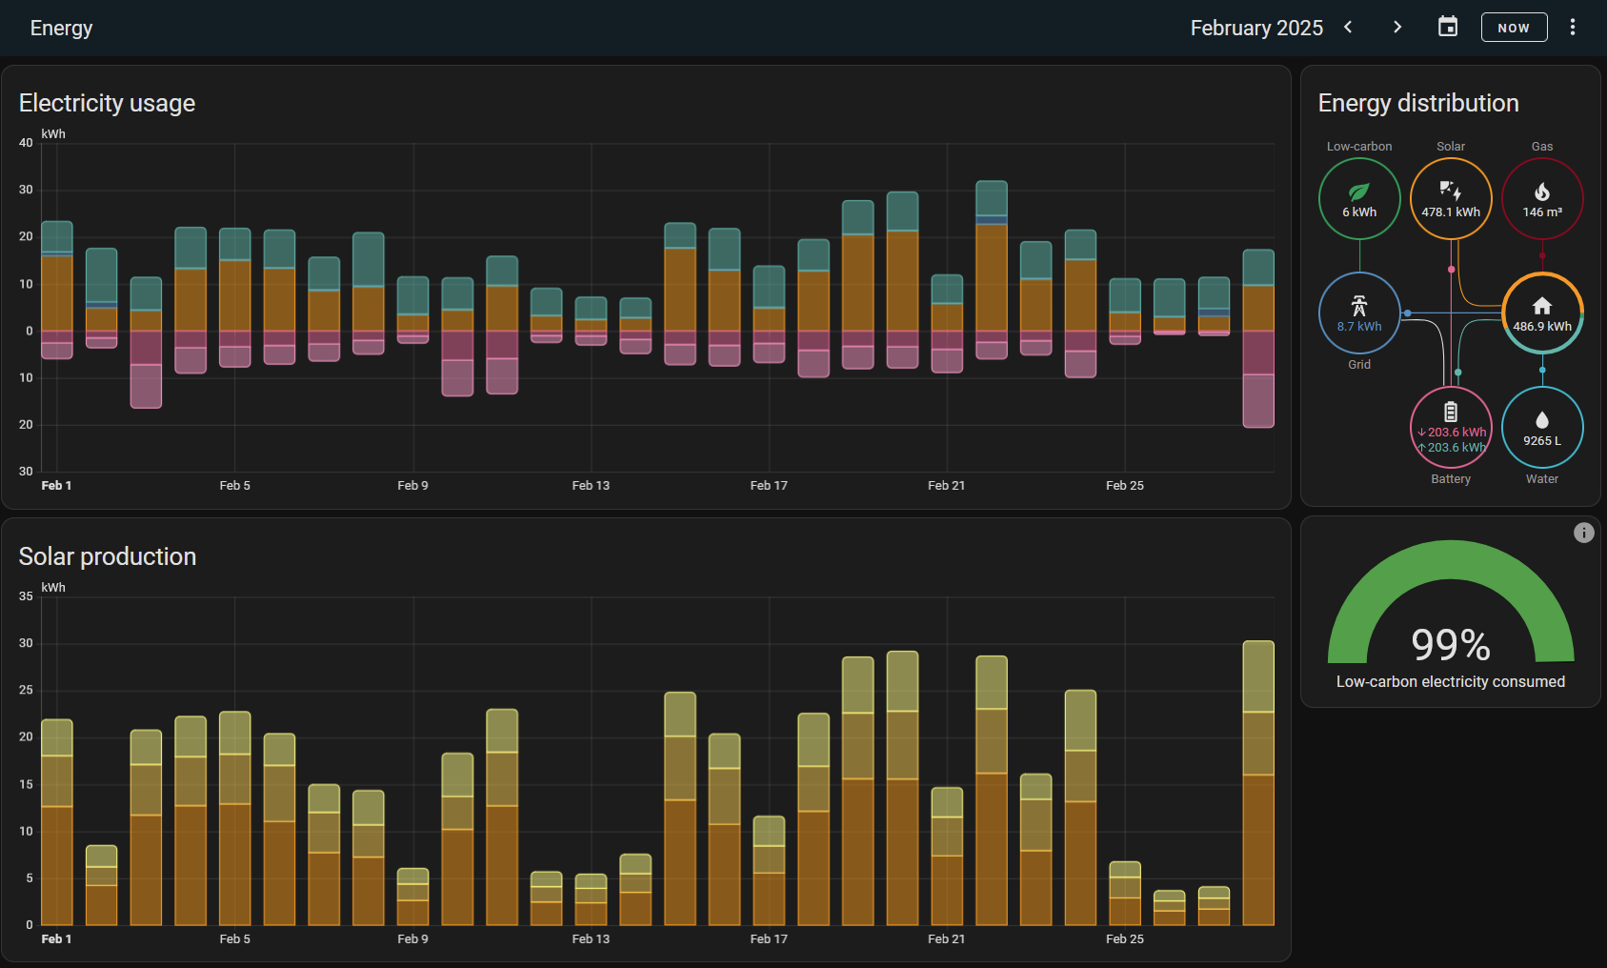1607x968 pixels.
Task: Open the three-dot overflow menu
Action: 1572,27
